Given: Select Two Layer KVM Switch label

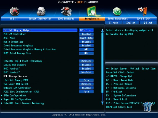Looking at the screenshot, I should [x=16, y=84].
